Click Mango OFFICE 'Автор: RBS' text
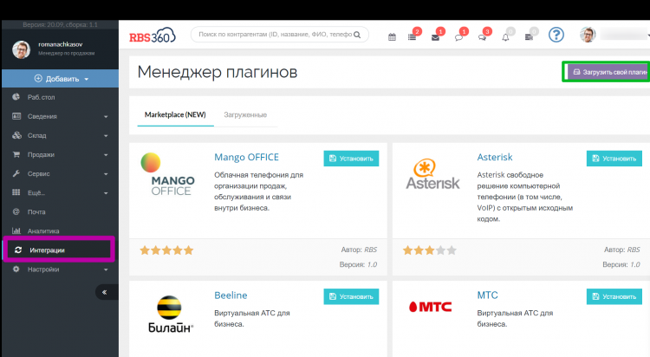This screenshot has height=357, width=650. click(x=359, y=250)
